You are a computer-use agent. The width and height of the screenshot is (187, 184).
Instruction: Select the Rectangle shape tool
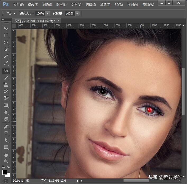[x=6, y=147]
